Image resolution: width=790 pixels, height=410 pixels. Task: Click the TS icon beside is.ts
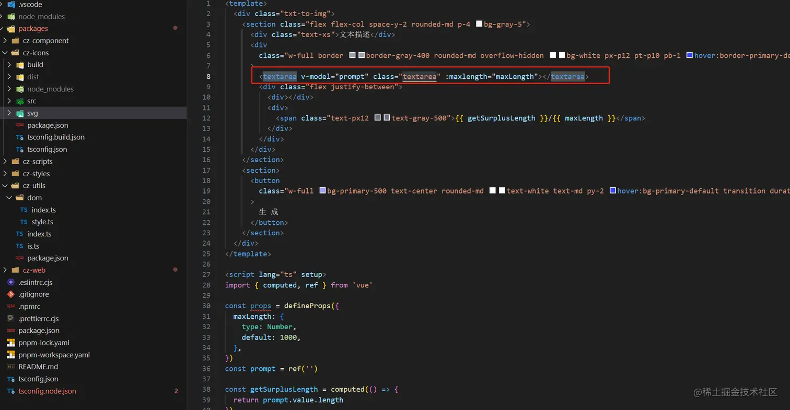[20, 246]
